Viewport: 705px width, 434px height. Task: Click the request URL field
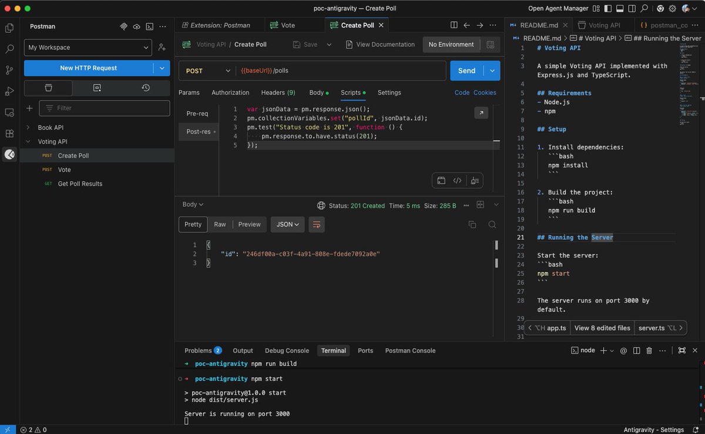pyautogui.click(x=340, y=71)
